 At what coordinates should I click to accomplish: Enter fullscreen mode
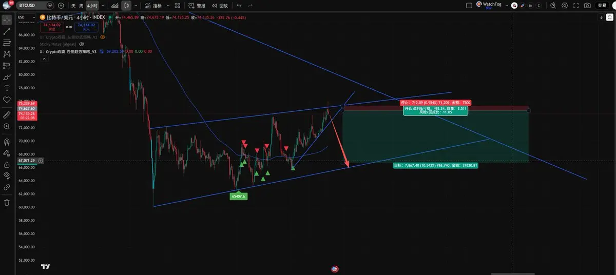576,6
